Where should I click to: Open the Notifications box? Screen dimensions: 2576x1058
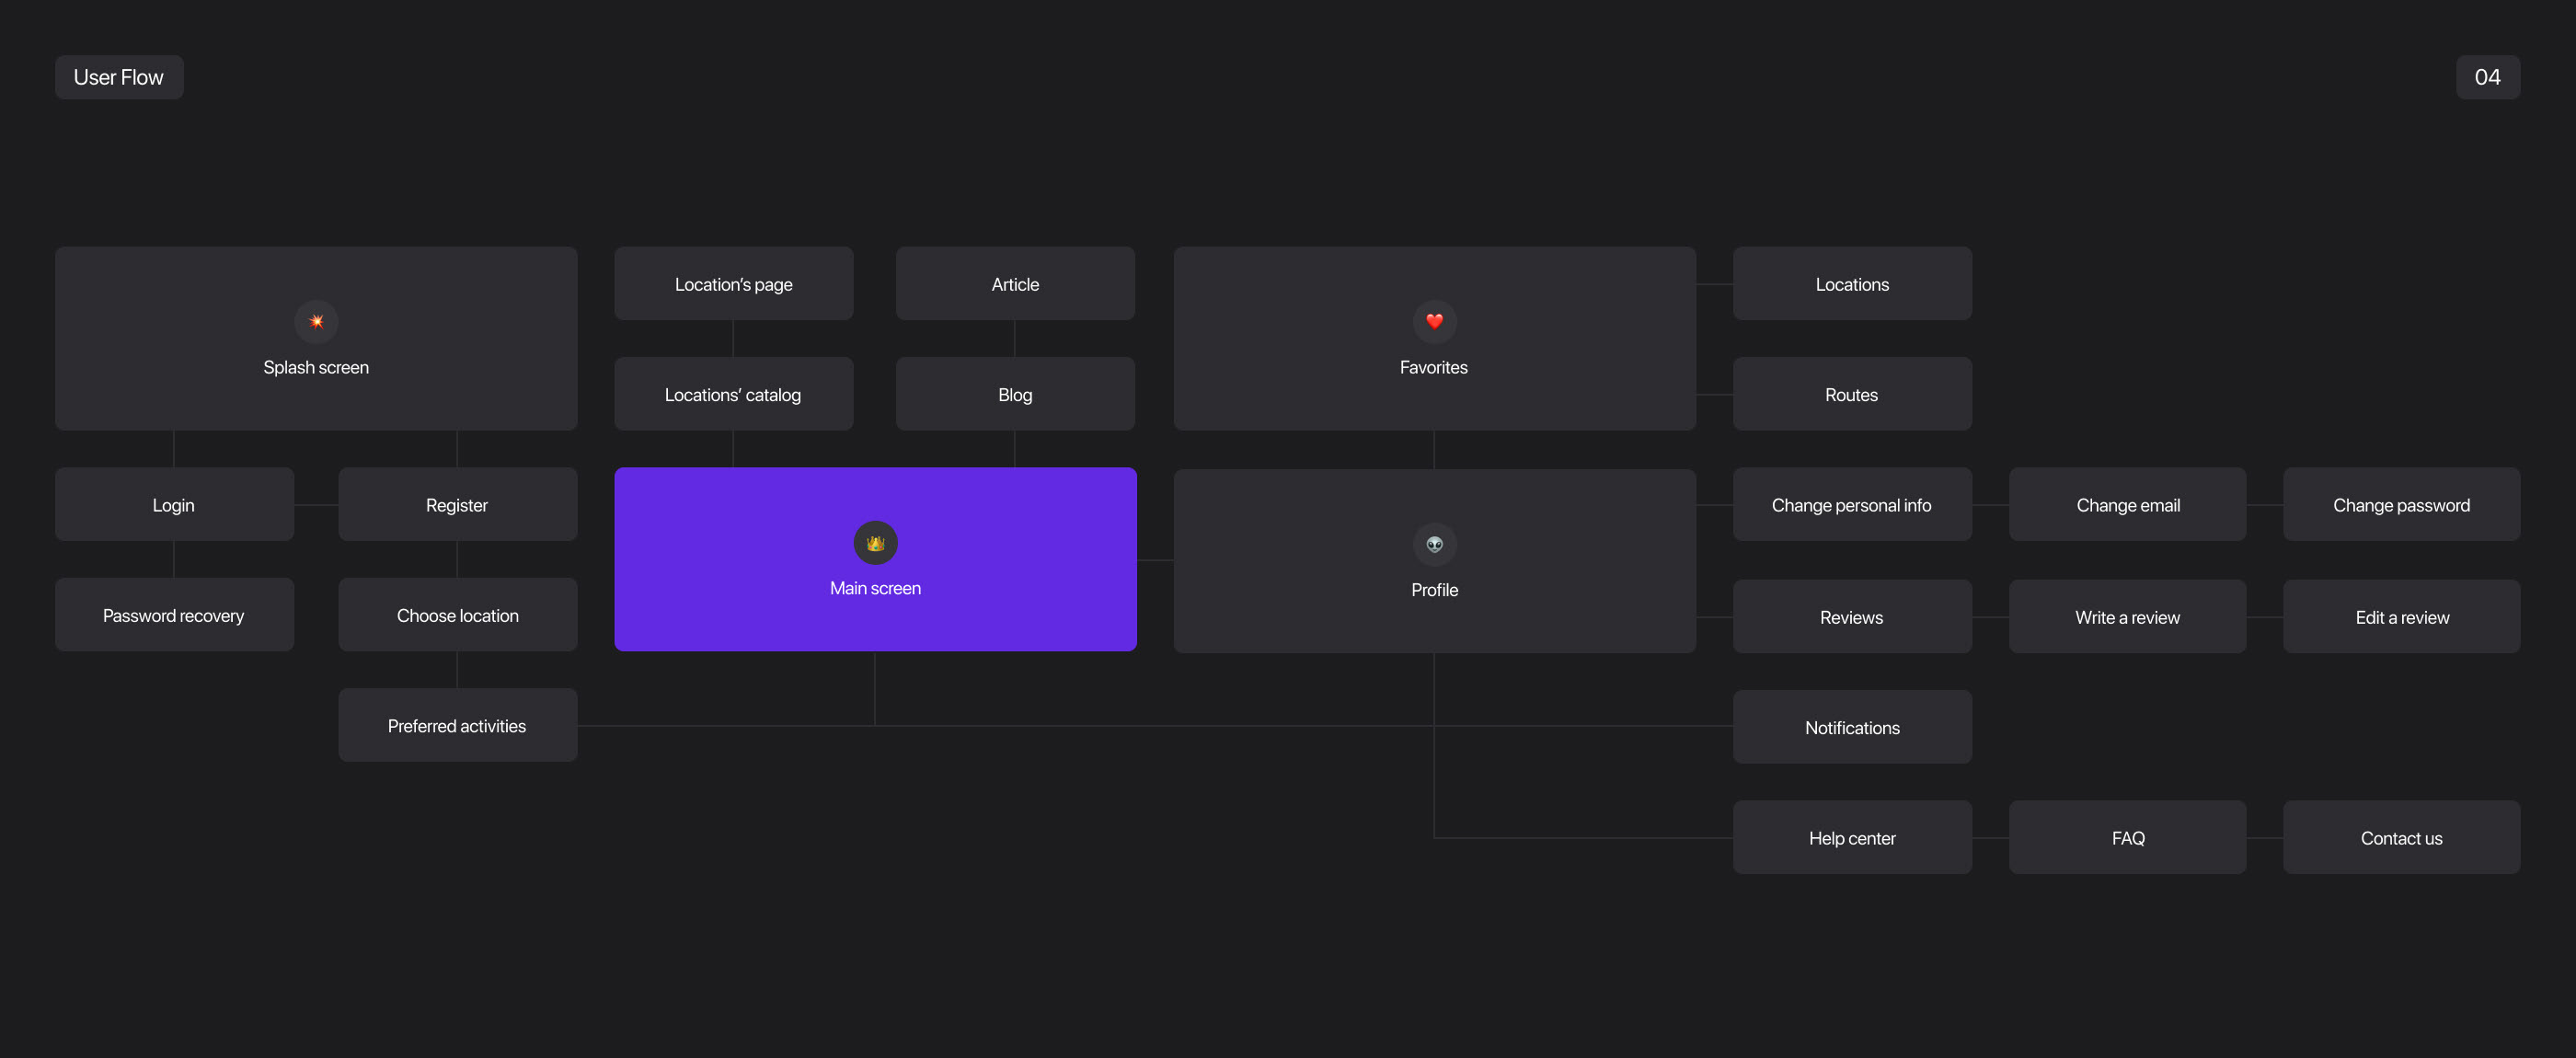coord(1851,728)
